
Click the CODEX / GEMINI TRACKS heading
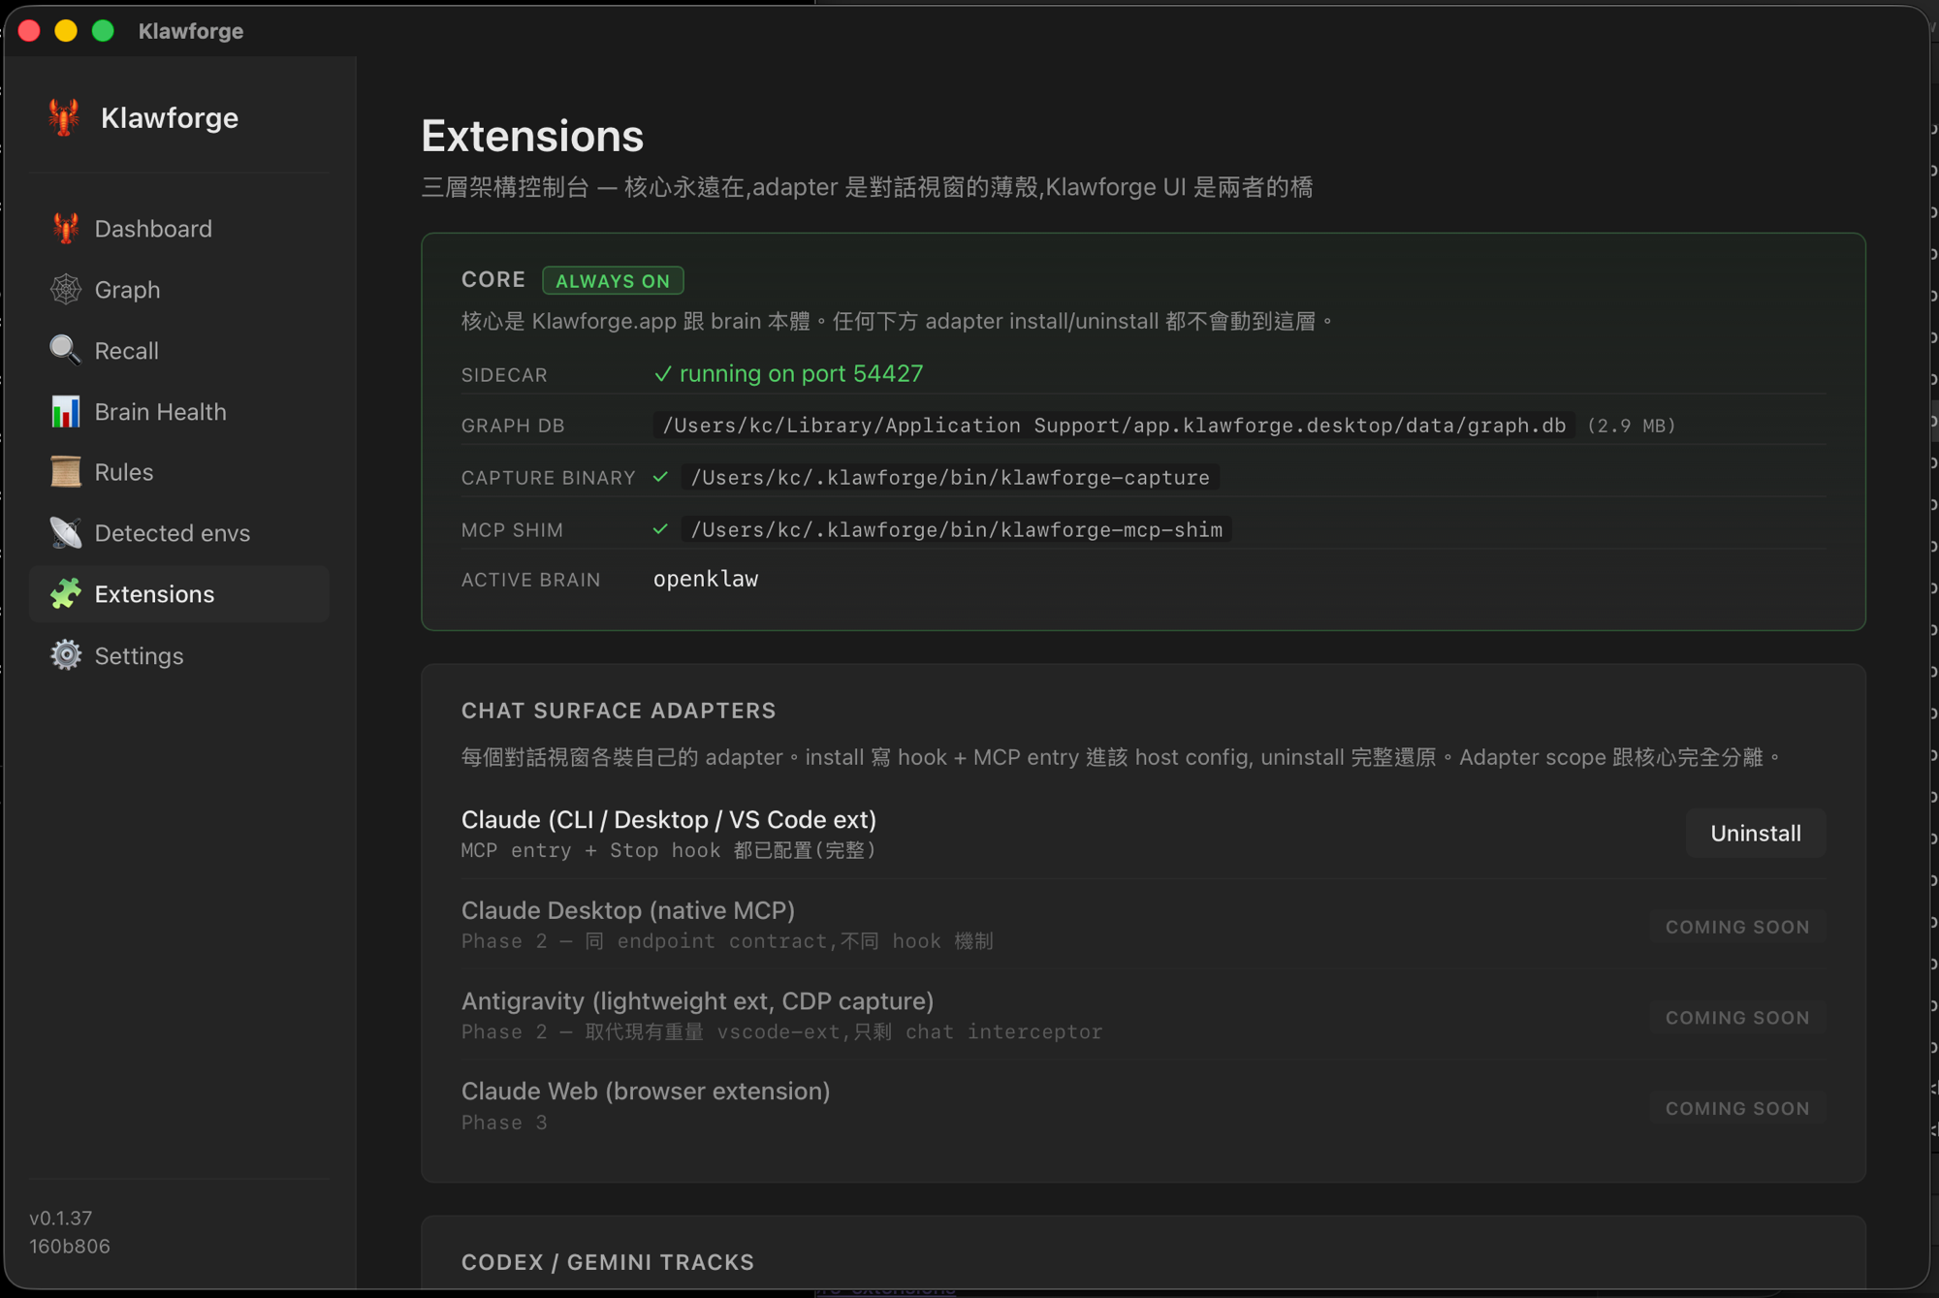tap(608, 1262)
